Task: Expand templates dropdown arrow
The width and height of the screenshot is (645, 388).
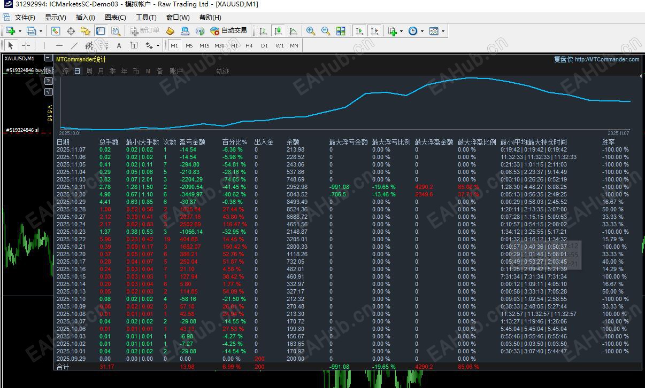Action: tap(443, 31)
